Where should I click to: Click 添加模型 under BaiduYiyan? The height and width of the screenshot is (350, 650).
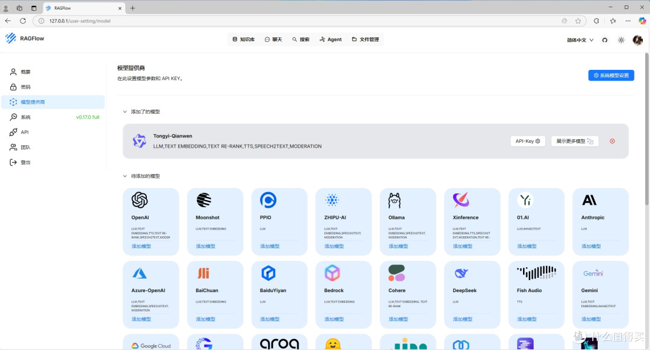270,319
